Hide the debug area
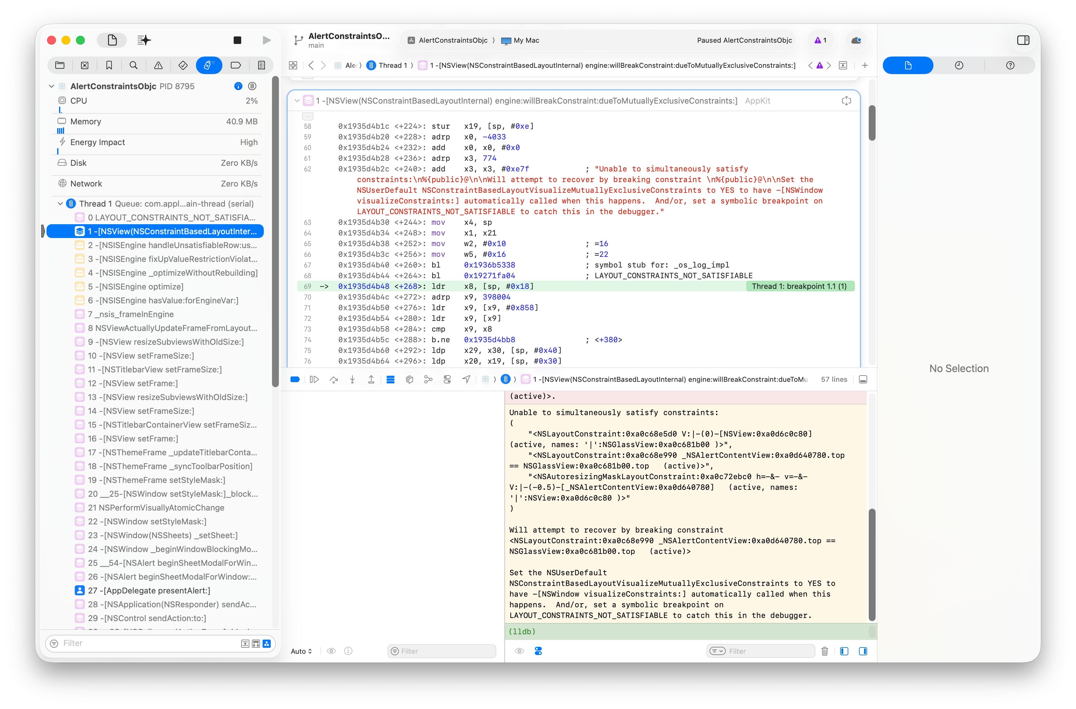This screenshot has height=709, width=1076. coord(863,379)
